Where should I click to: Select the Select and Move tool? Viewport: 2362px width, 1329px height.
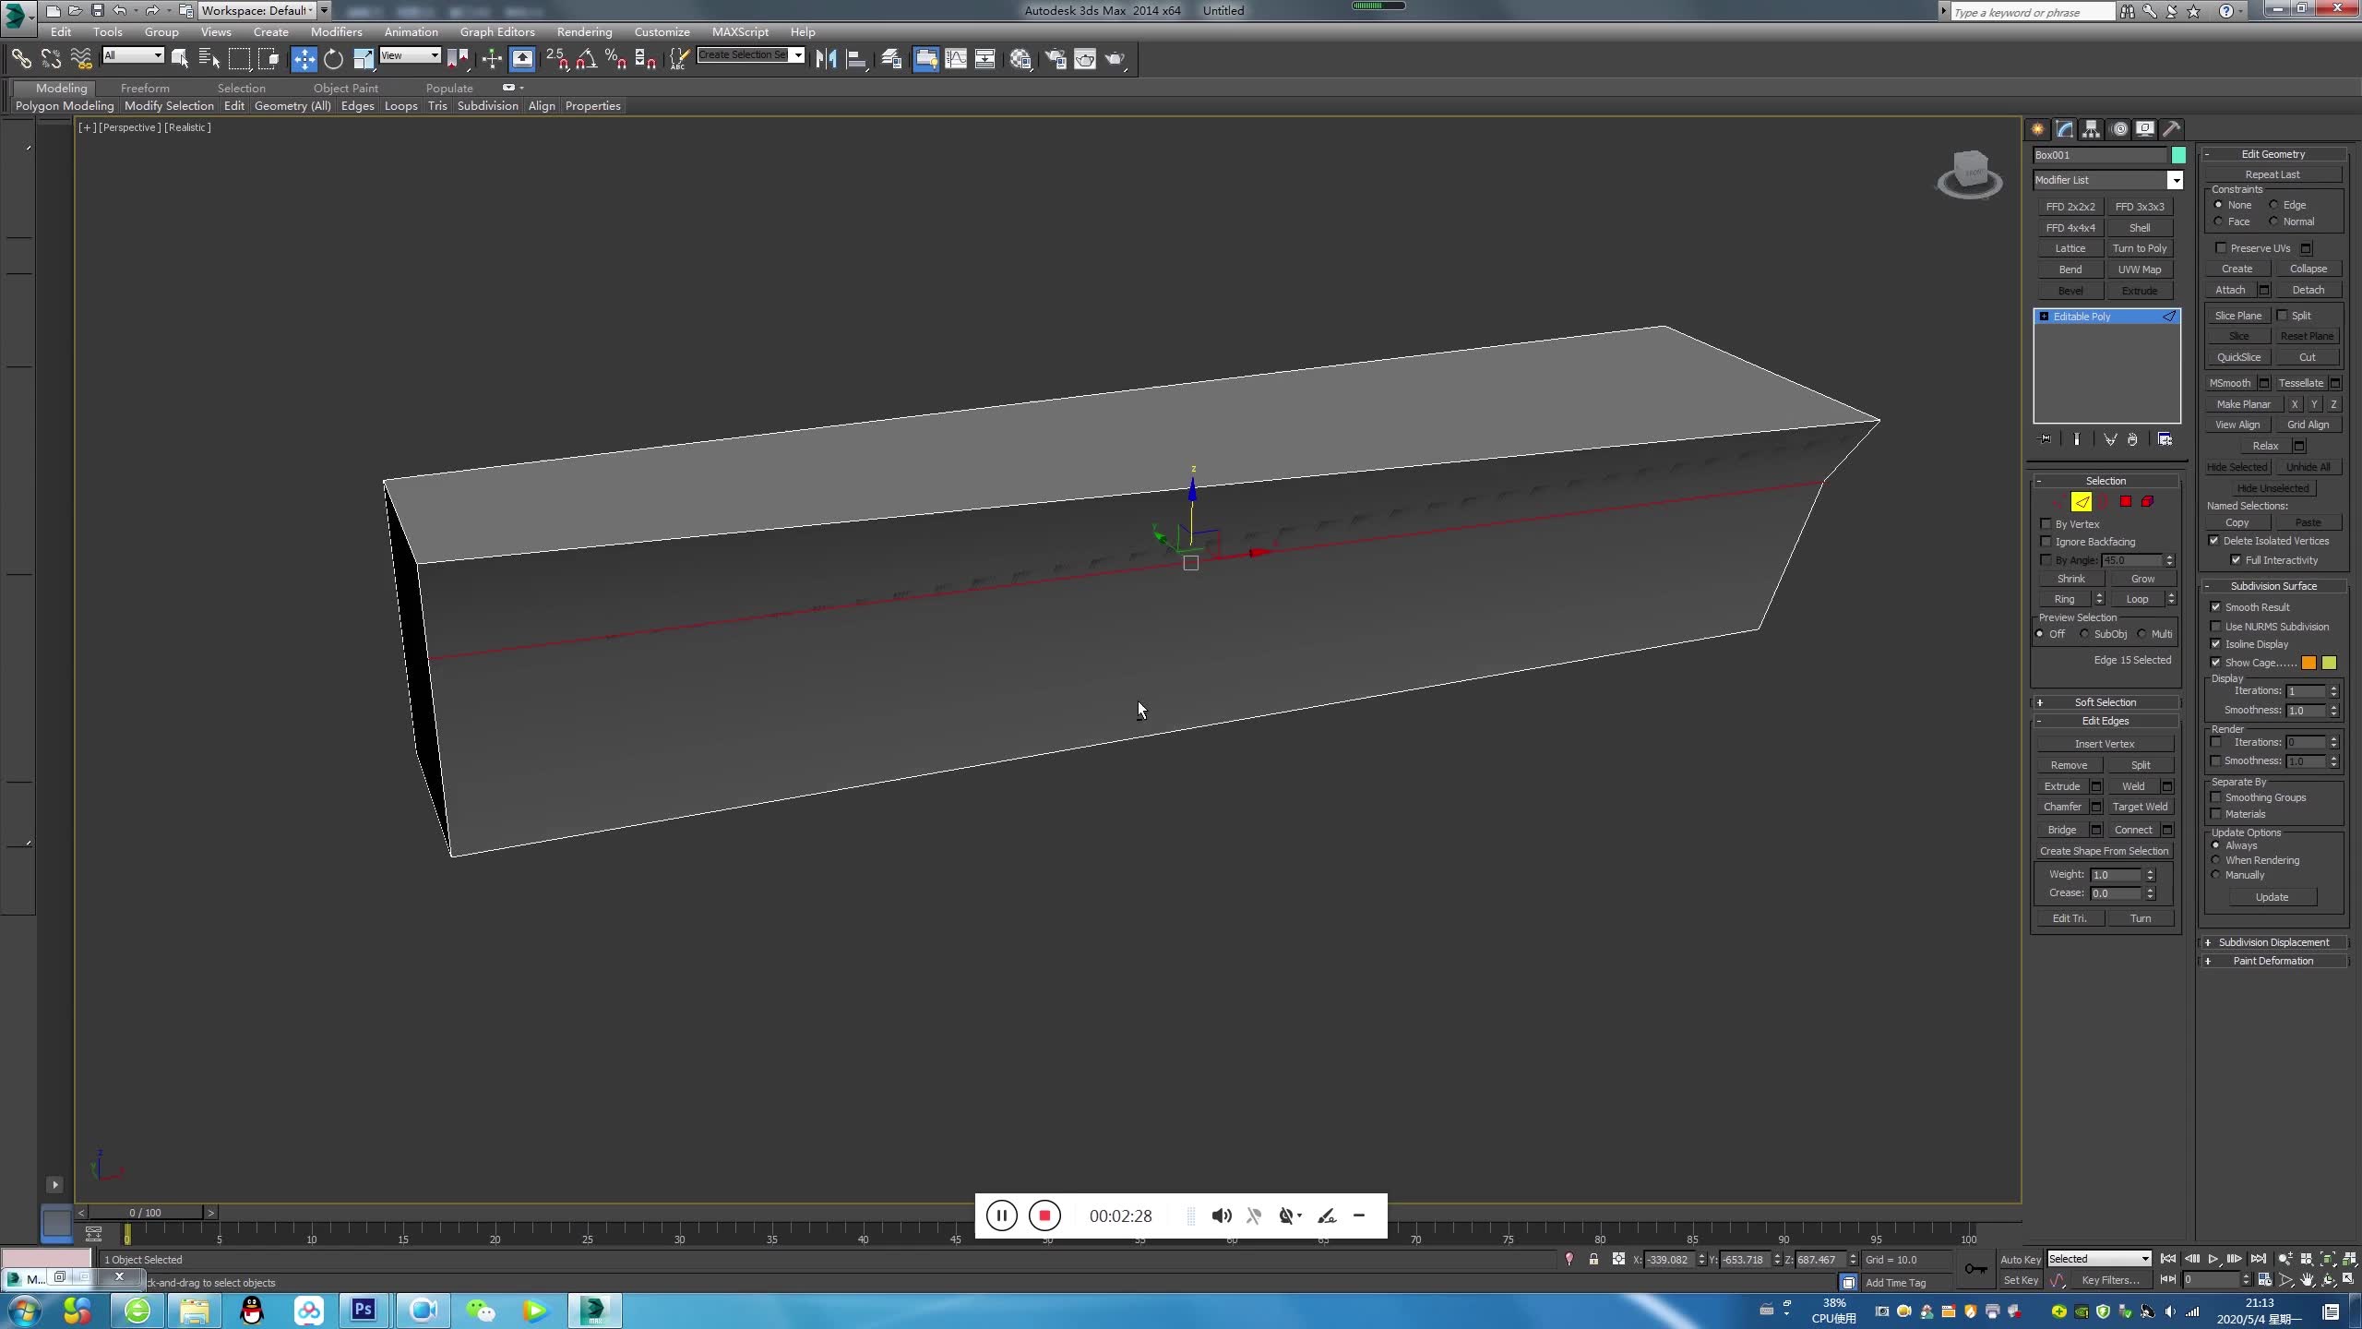coord(304,59)
